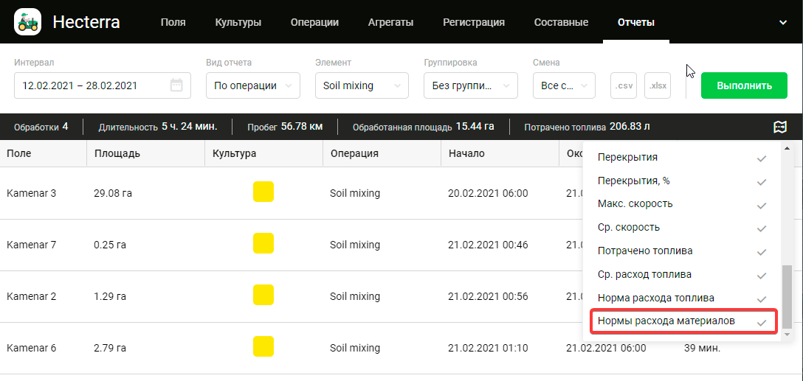This screenshot has width=803, height=381.
Task: Expand the top-right chevron menu
Action: (x=783, y=22)
